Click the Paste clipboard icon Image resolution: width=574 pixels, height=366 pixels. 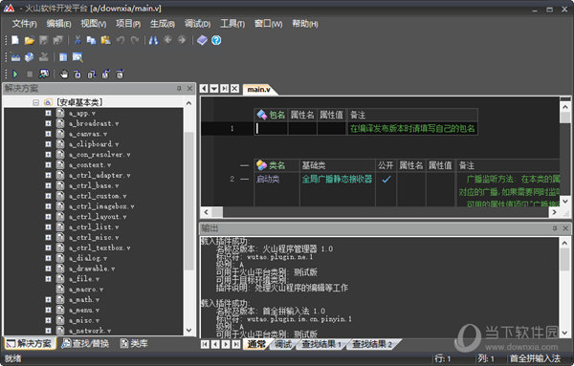tap(106, 40)
